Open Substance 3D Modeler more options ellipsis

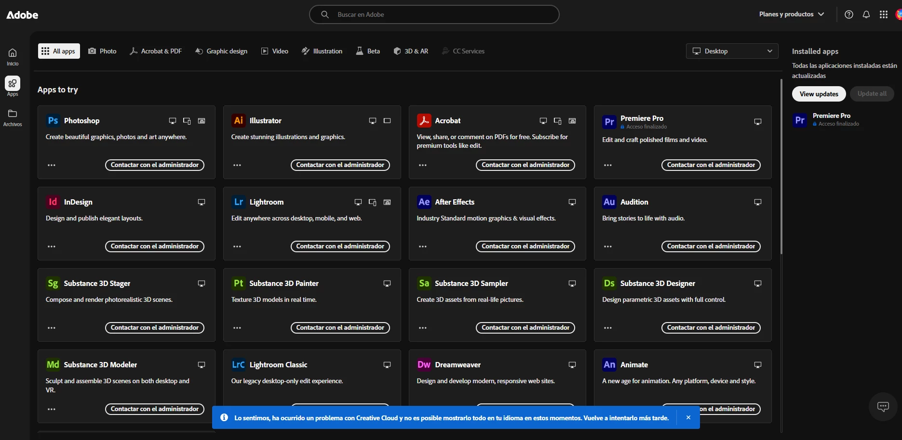[52, 409]
